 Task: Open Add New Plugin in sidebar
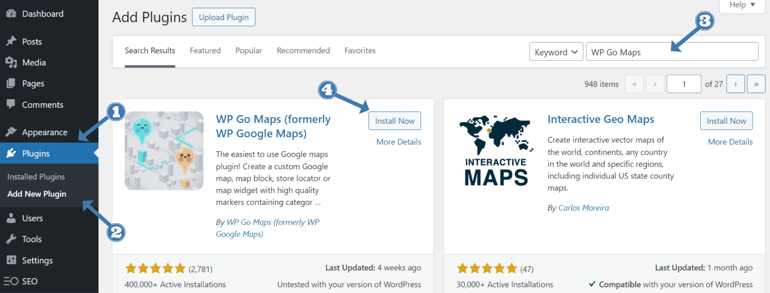tap(37, 194)
